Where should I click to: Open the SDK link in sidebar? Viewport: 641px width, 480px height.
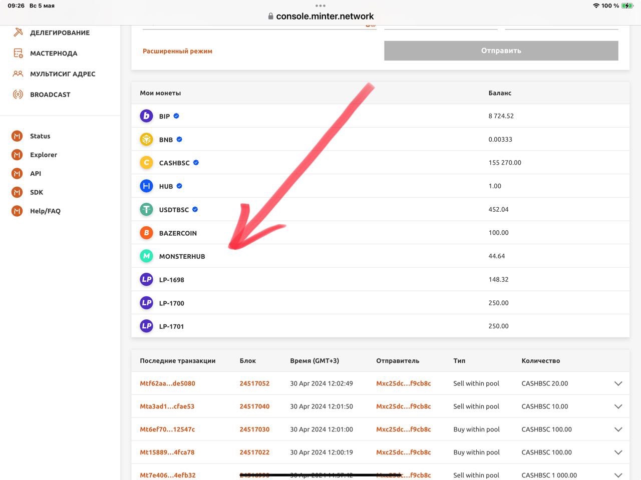[x=37, y=192]
